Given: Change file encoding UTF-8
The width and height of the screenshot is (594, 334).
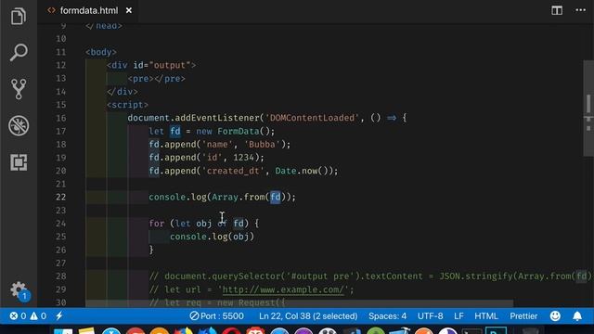Looking at the screenshot, I should [430, 315].
